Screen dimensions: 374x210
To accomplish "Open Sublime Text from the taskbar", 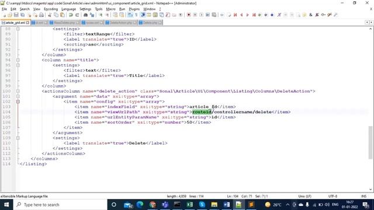I will point(251,205).
